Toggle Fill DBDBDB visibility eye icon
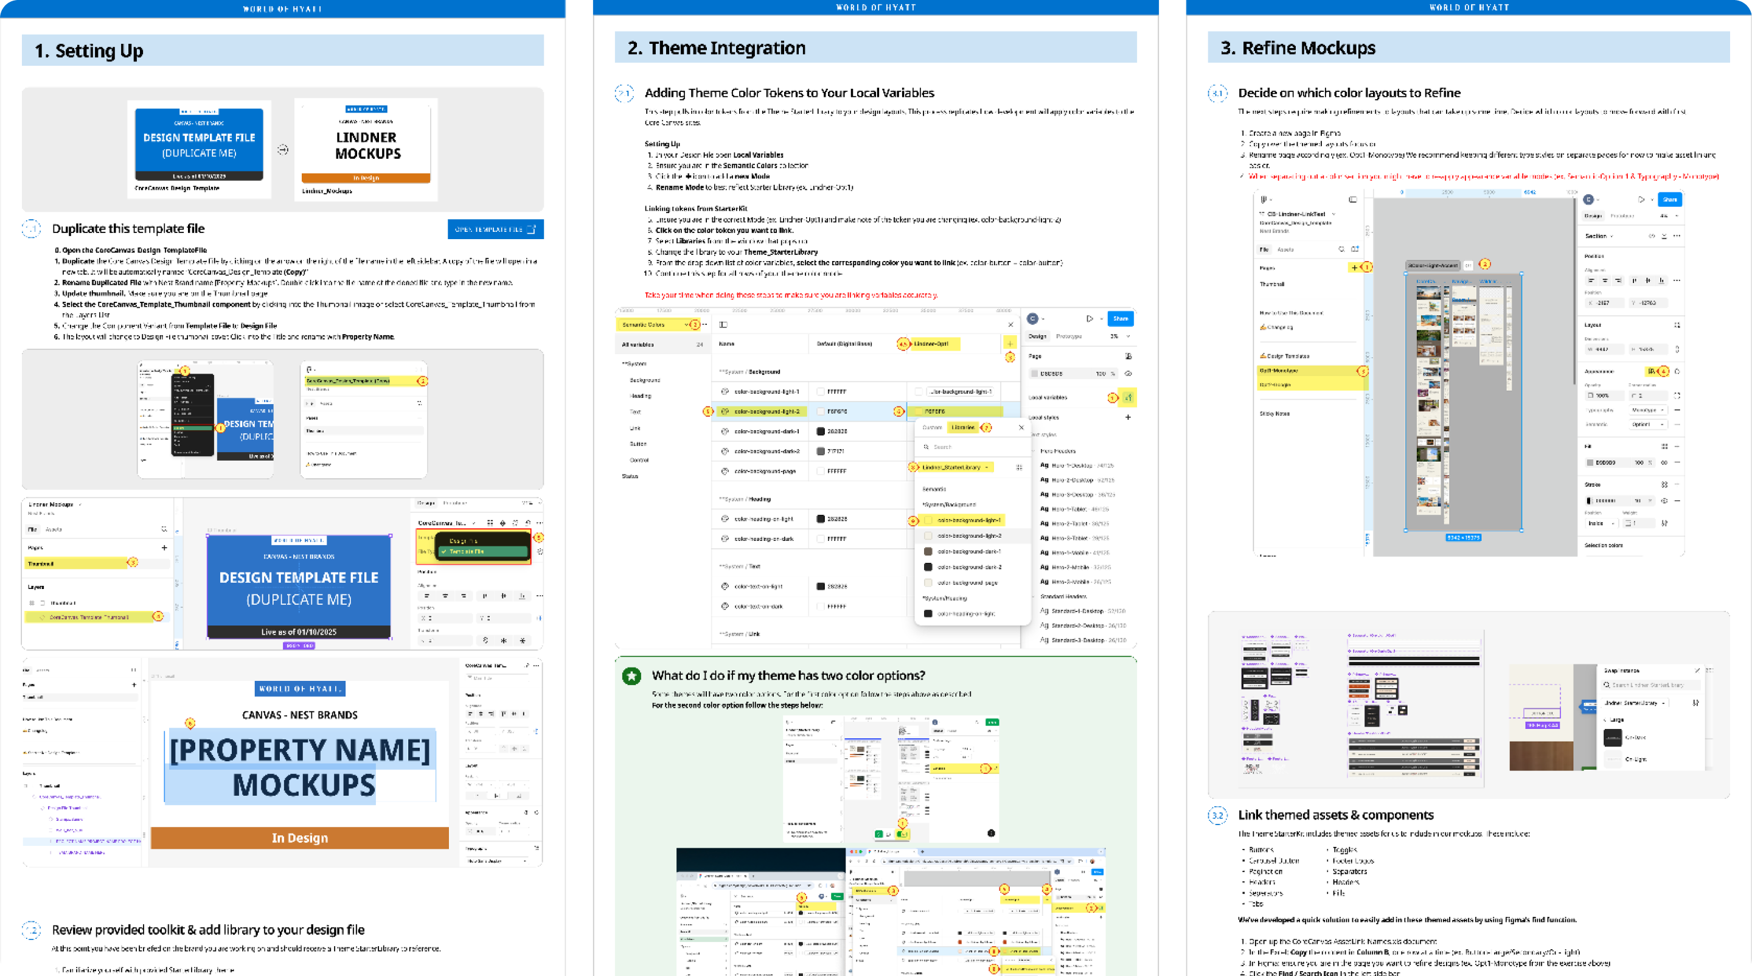This screenshot has height=976, width=1752. 1665,463
